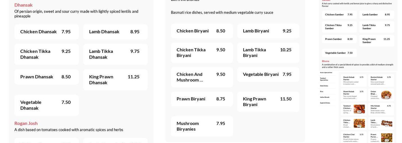Click the Onion Bhaji food photo
This screenshot has width=402, height=143.
coord(386,95)
